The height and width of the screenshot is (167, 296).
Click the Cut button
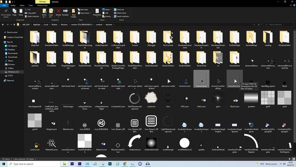click(28, 9)
